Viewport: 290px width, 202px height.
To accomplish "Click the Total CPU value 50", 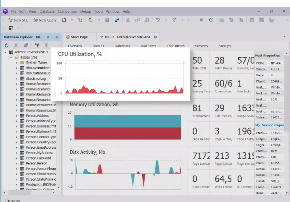I will coord(197,61).
